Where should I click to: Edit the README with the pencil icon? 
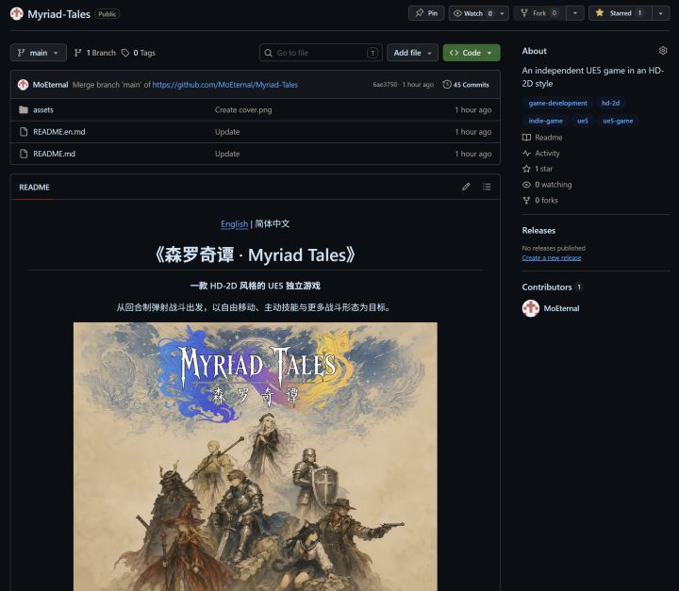click(x=466, y=187)
